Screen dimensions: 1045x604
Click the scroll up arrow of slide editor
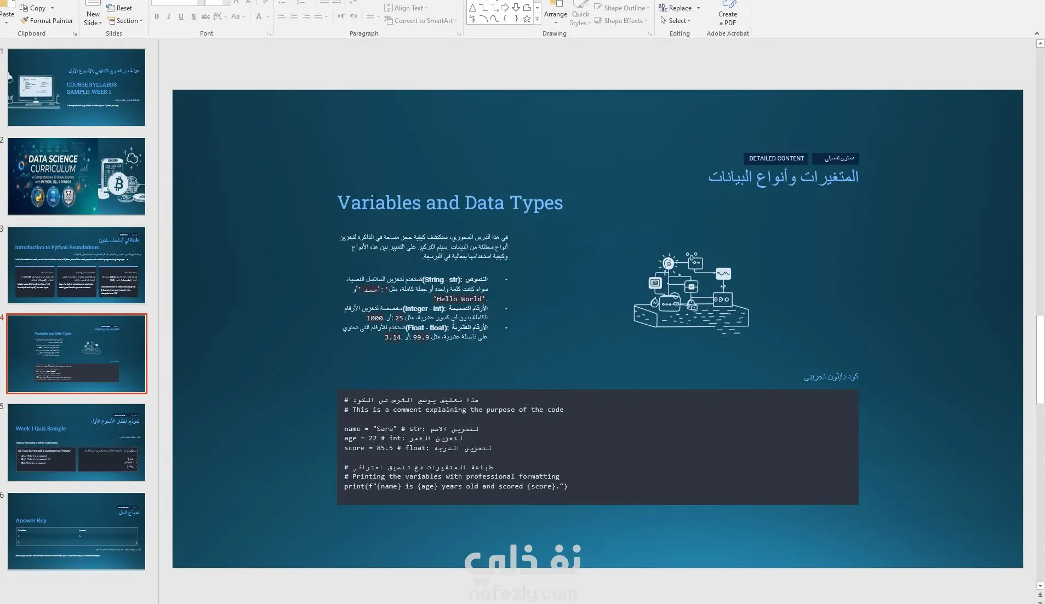point(1040,44)
